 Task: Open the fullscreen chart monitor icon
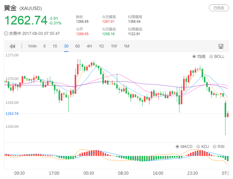pos(221,46)
